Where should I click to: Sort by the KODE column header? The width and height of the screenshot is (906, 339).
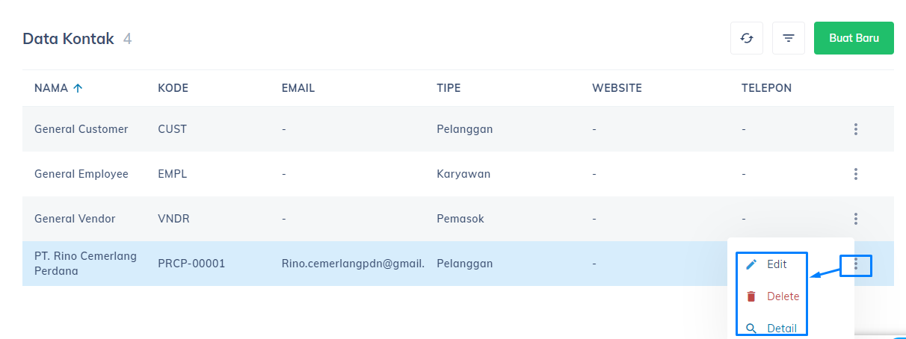point(173,88)
